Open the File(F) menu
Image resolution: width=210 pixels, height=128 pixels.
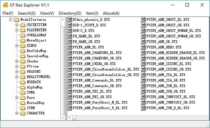pyautogui.click(x=8, y=13)
